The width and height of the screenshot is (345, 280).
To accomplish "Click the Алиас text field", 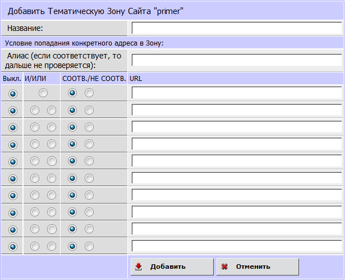I will coord(236,60).
